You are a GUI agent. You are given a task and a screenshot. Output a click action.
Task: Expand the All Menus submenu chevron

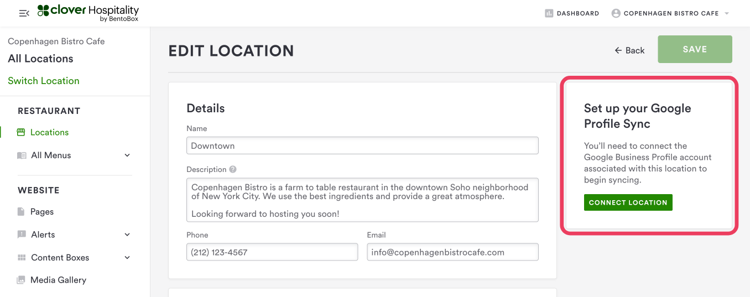click(x=127, y=155)
